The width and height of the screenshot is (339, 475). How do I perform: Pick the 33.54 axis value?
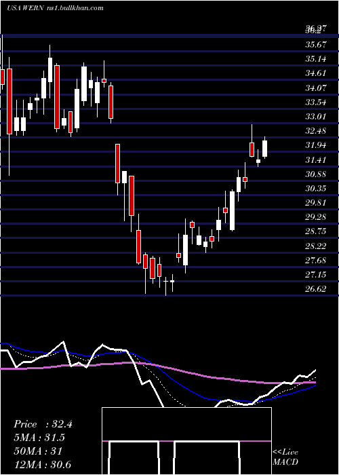tap(316, 102)
